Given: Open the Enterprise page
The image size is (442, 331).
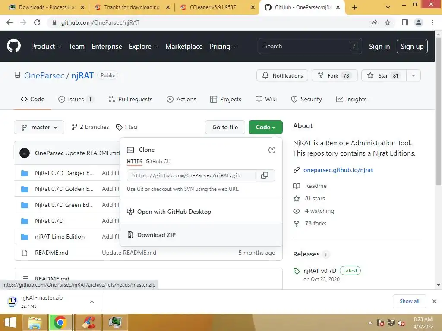Looking at the screenshot, I should coord(107,46).
